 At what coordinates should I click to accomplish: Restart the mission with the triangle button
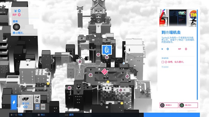coord(188,105)
